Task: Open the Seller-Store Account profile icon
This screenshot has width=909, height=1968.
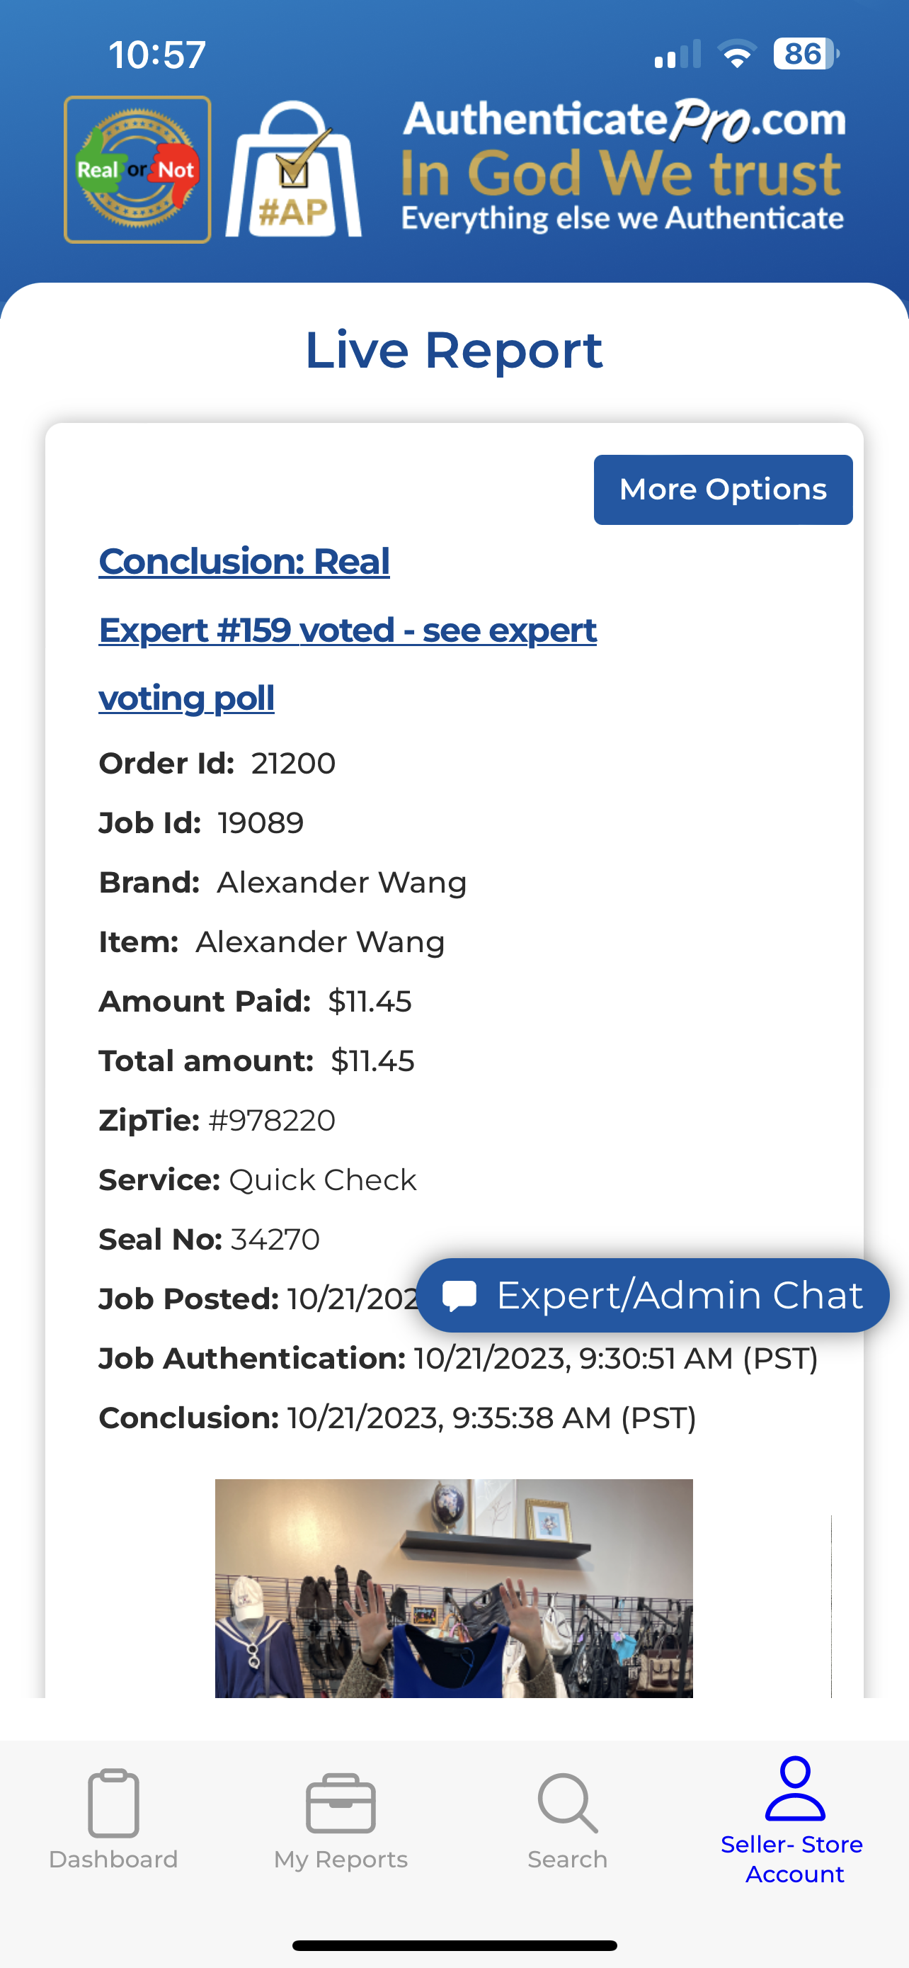Action: [794, 1789]
